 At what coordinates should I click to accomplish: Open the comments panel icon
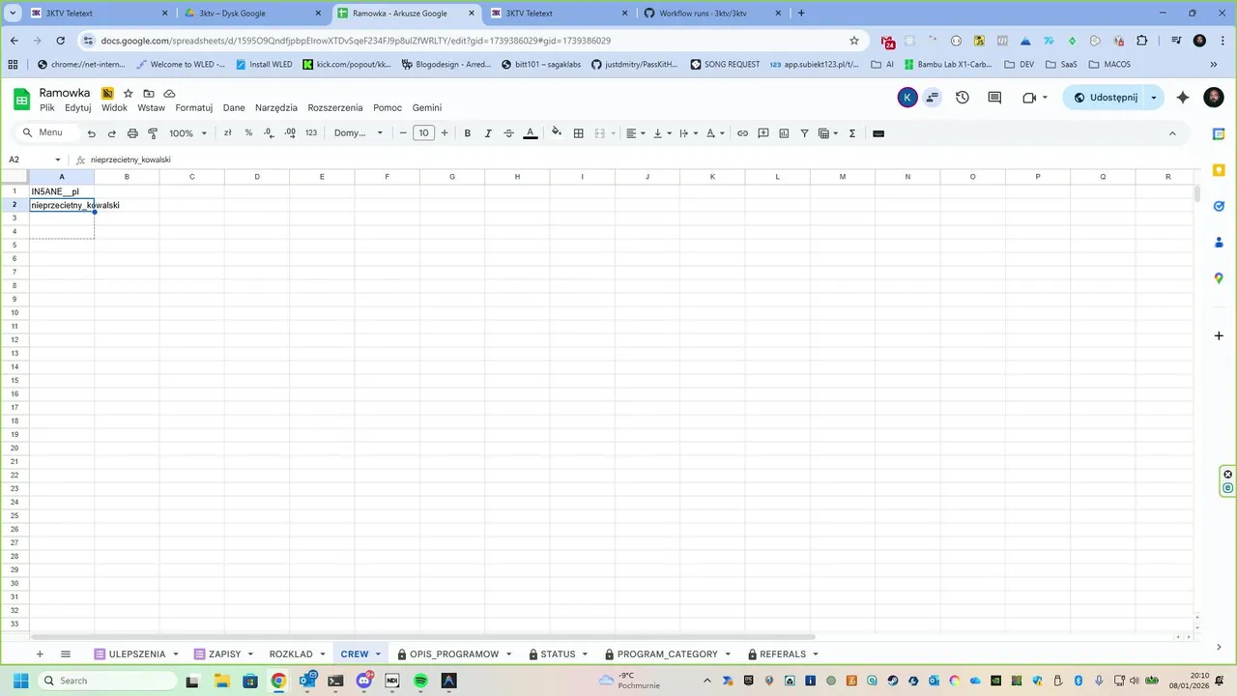(x=994, y=98)
